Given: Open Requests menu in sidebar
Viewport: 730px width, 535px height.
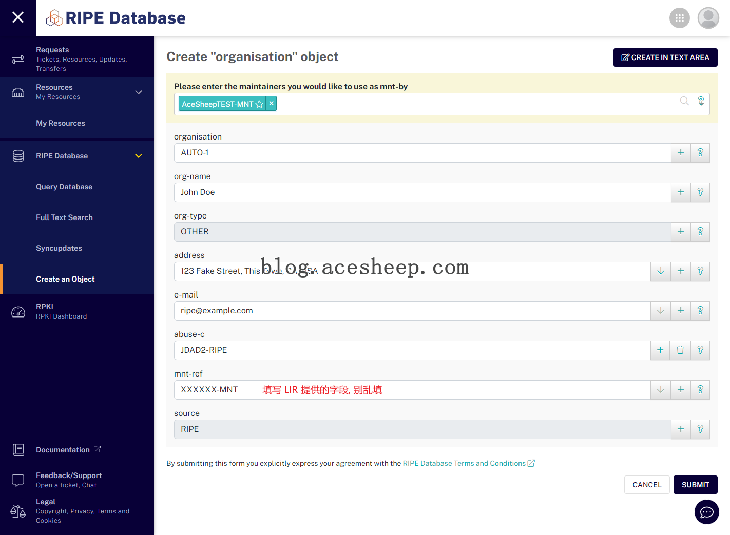Looking at the screenshot, I should [77, 58].
